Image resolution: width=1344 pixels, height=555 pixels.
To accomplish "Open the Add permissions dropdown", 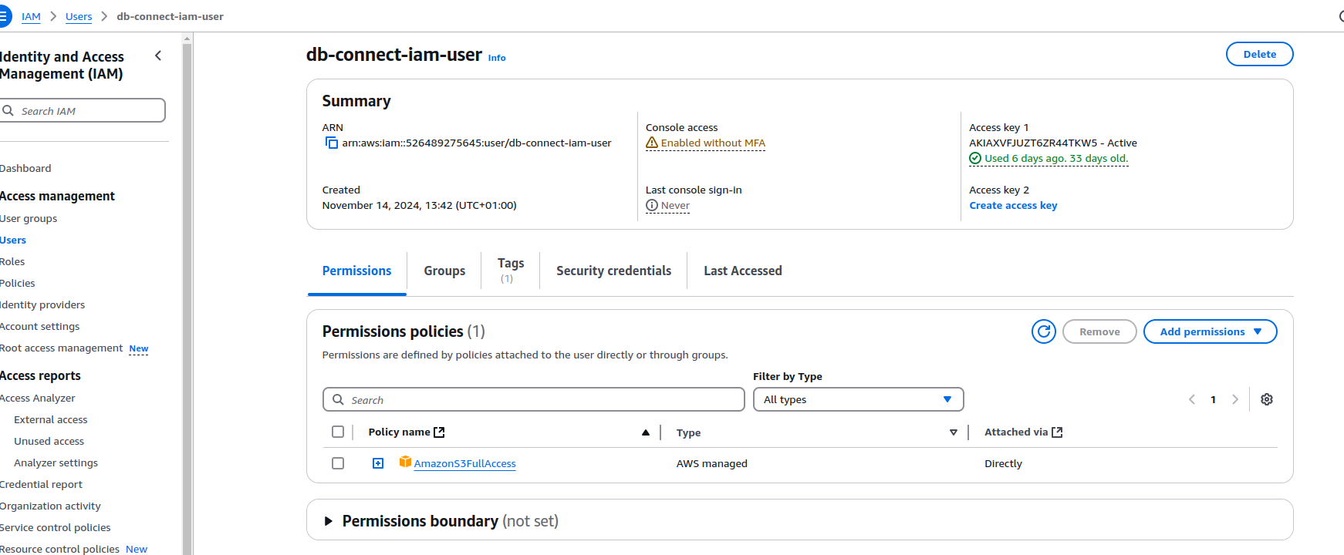I will [x=1211, y=331].
